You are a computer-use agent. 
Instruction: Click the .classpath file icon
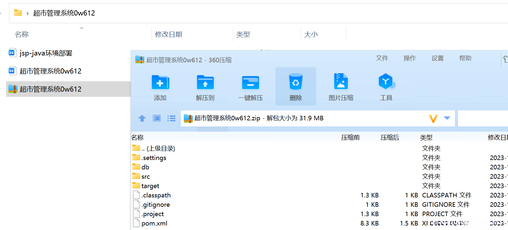point(136,195)
